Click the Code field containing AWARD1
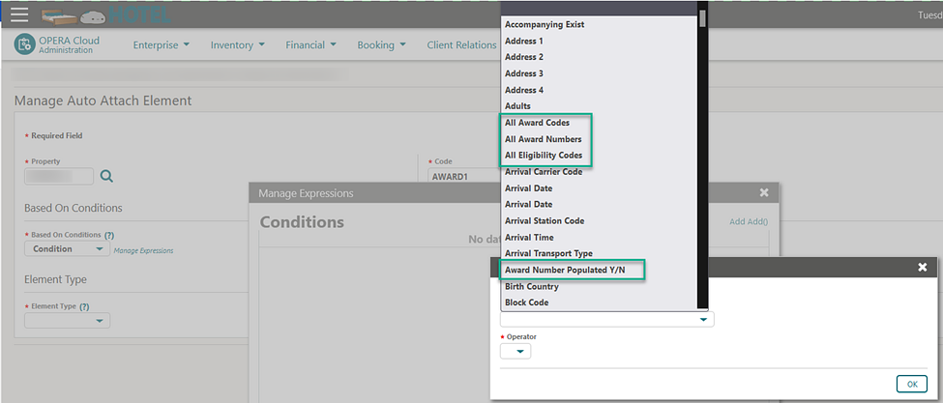 click(x=463, y=177)
